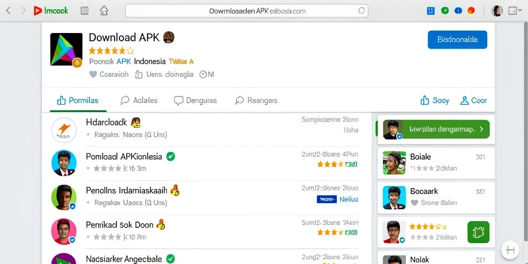The image size is (528, 264).
Task: Click the Exitinonalda blue button
Action: coord(457,40)
